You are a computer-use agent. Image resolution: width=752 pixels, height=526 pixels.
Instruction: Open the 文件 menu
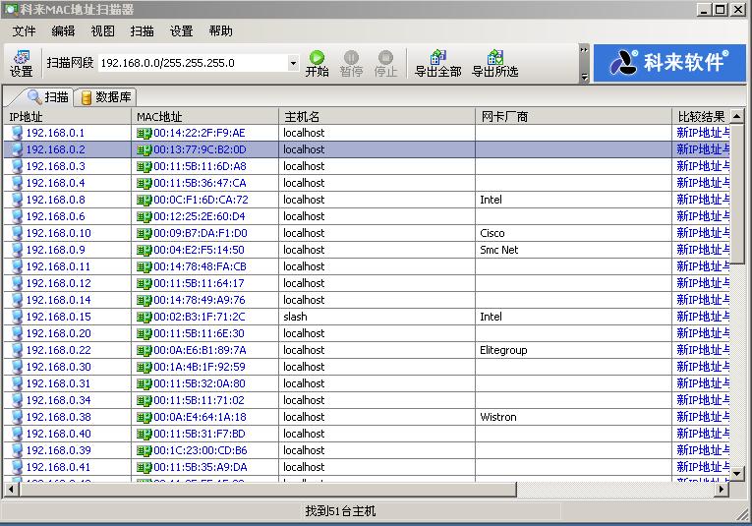pos(24,31)
